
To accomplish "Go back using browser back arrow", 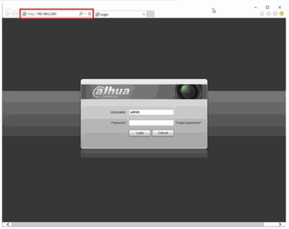I will pyautogui.click(x=7, y=14).
